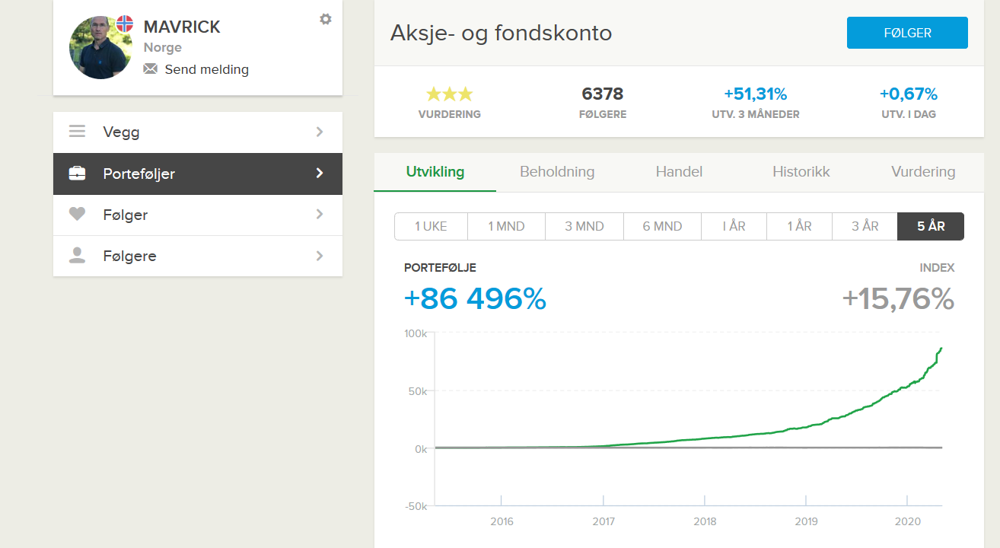Select the 3 MND time range
1000x548 pixels.
coord(584,226)
